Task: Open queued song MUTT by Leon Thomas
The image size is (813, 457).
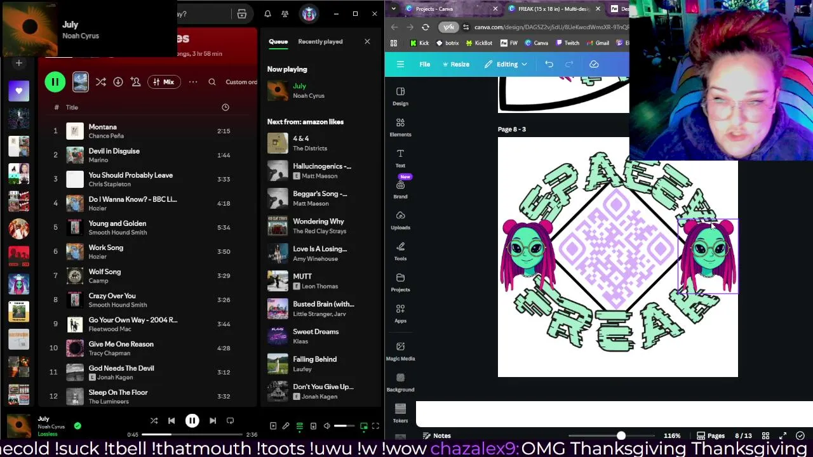Action: coord(321,281)
